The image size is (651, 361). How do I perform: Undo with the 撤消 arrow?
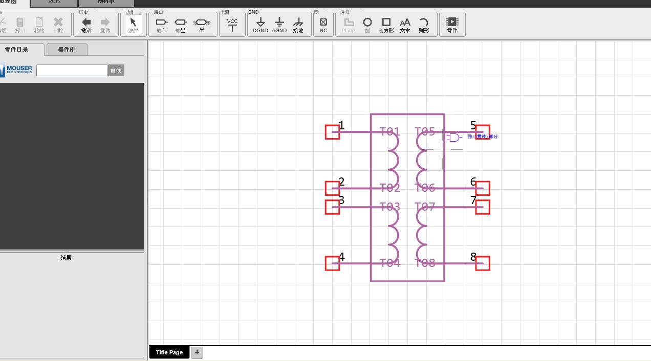point(86,24)
